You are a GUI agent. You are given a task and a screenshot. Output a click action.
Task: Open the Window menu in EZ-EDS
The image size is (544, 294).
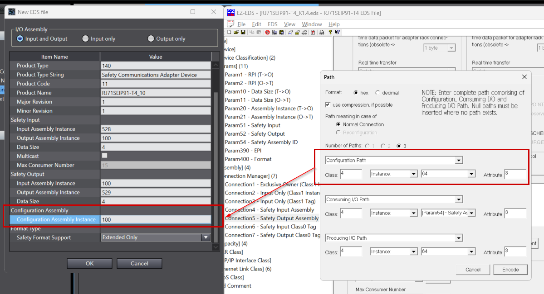click(312, 24)
